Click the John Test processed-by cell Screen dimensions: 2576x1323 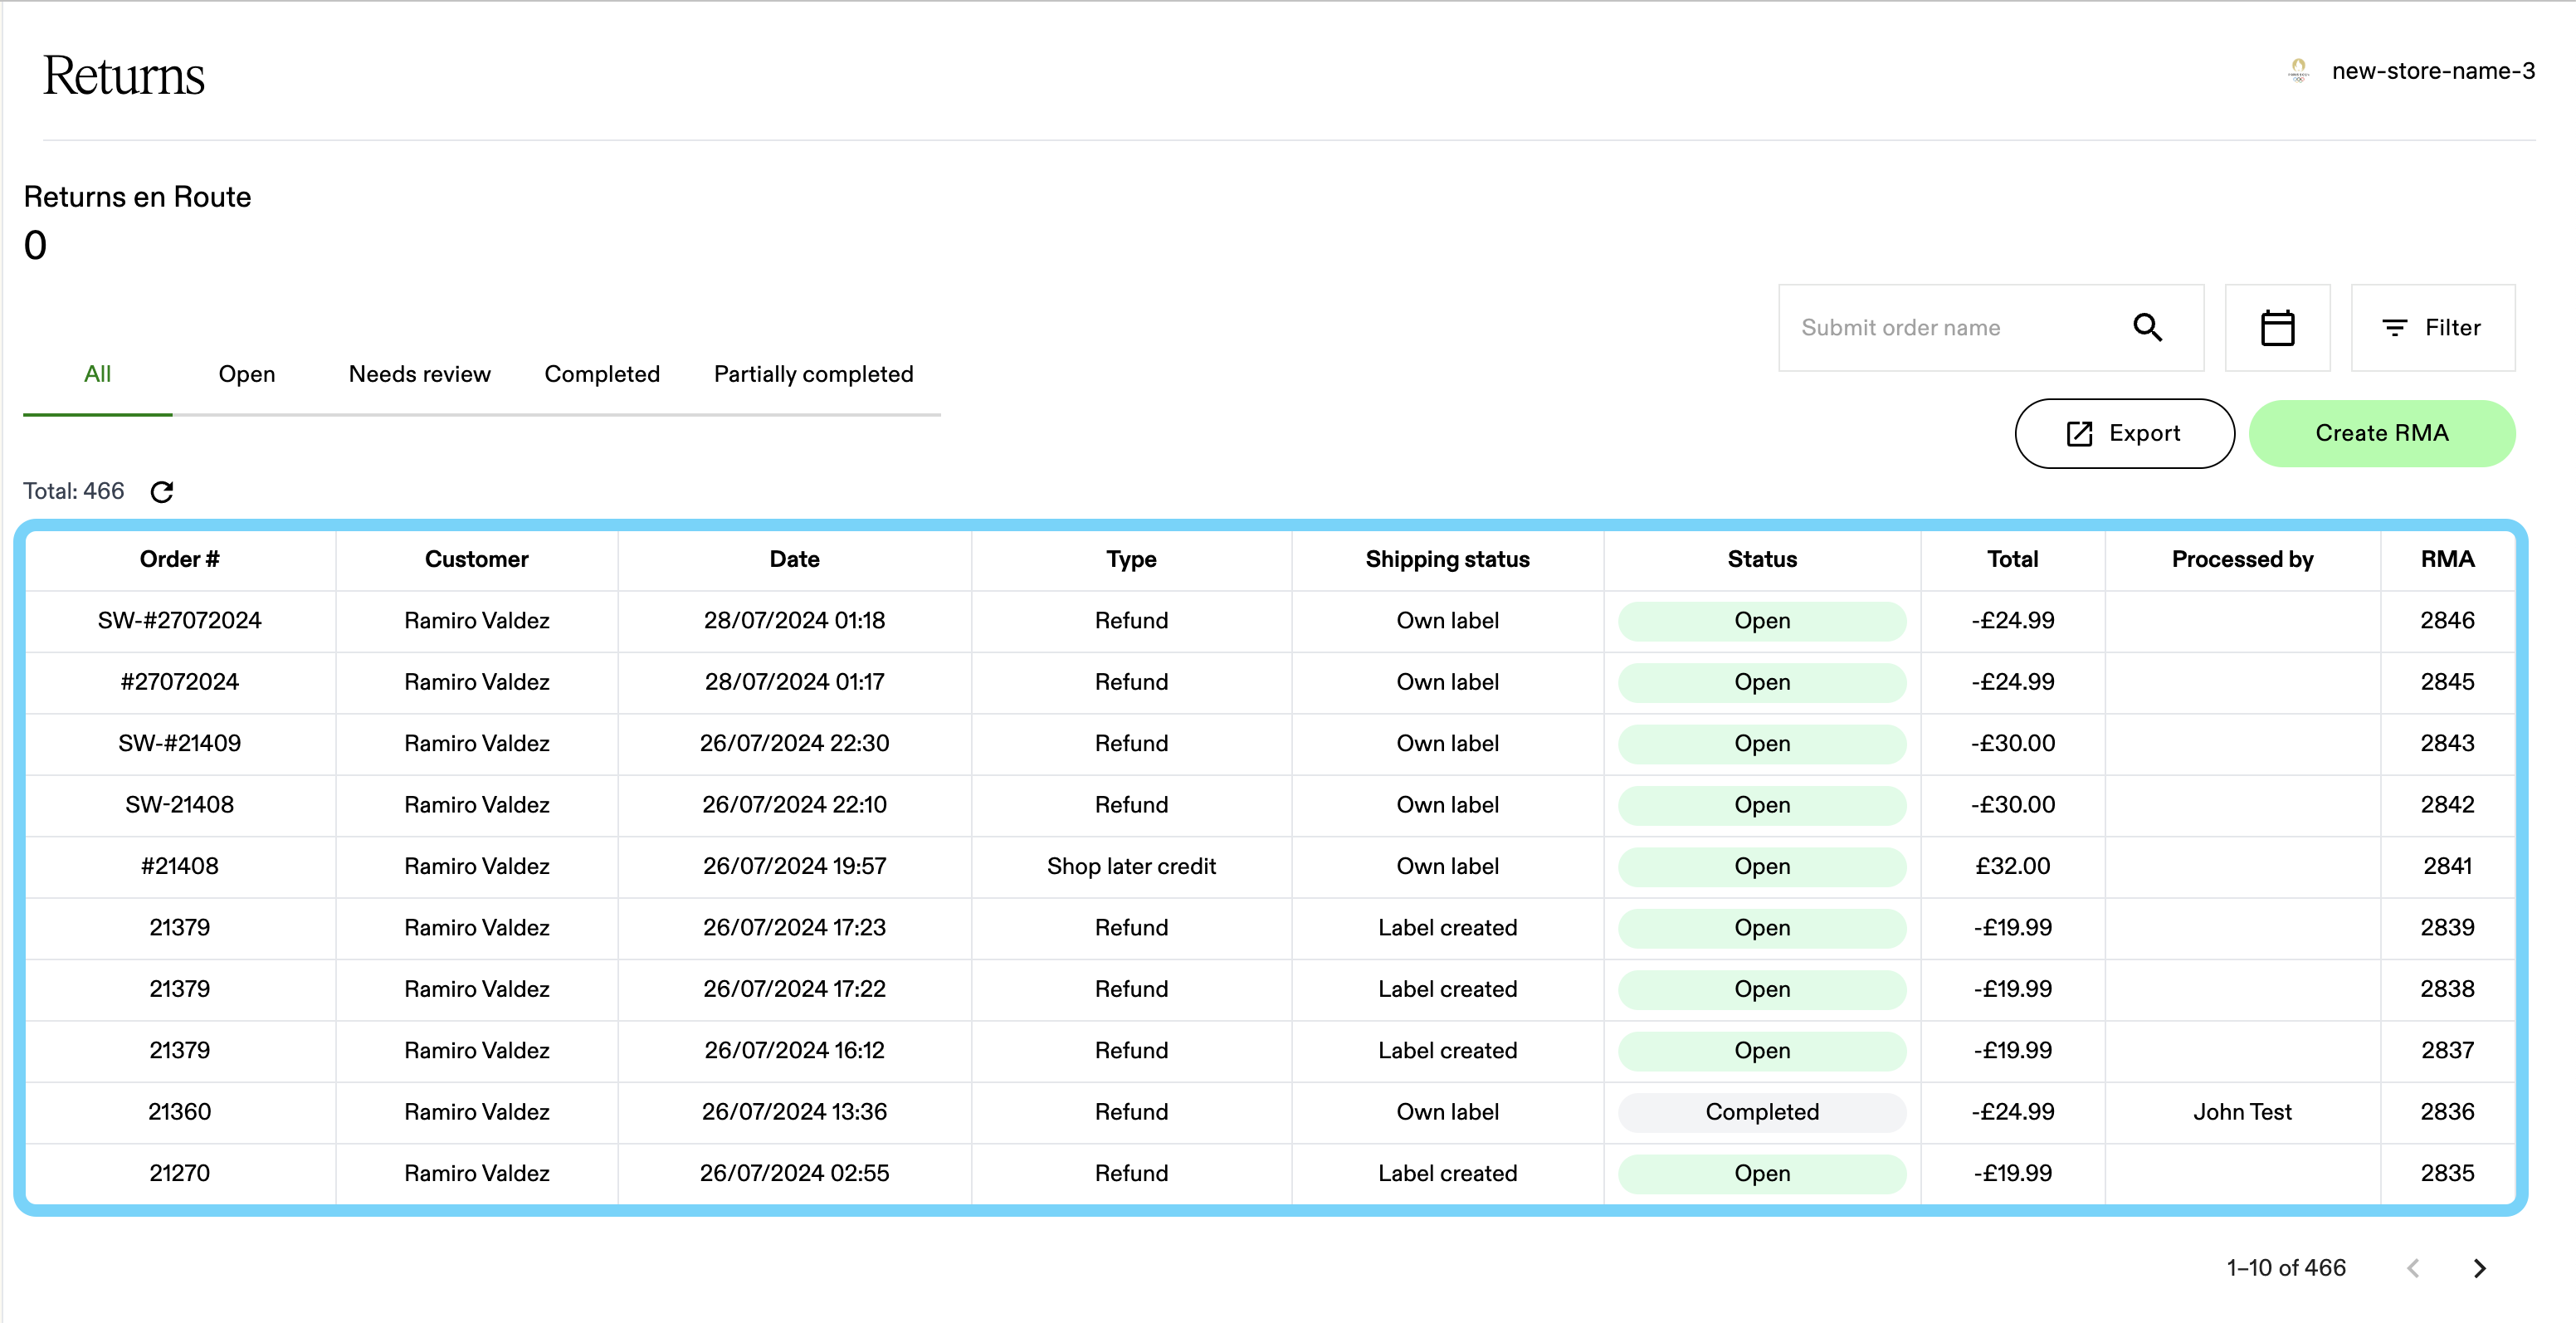2242,1112
